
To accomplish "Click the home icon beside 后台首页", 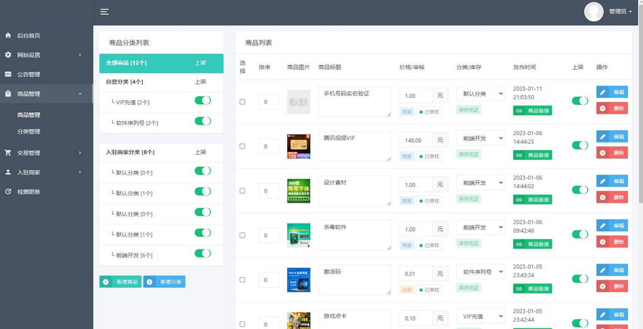I will tap(8, 36).
